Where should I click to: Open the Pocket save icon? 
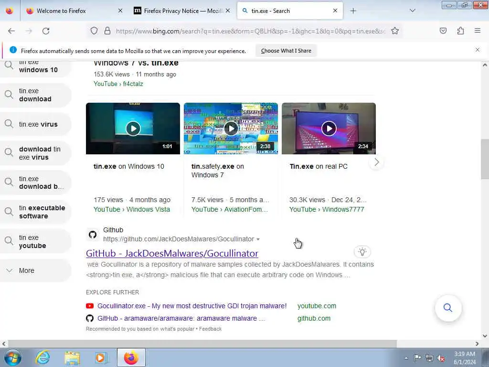pos(443,31)
